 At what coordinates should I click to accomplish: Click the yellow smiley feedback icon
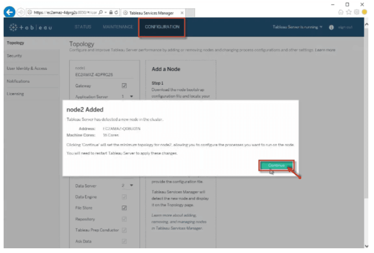365,12
